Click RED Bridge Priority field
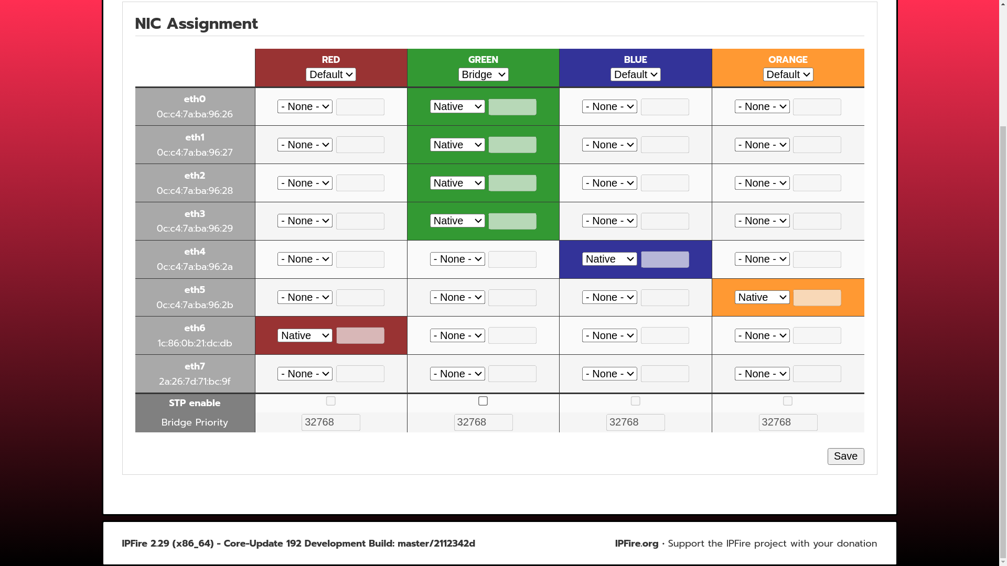Image resolution: width=1007 pixels, height=566 pixels. 331,422
